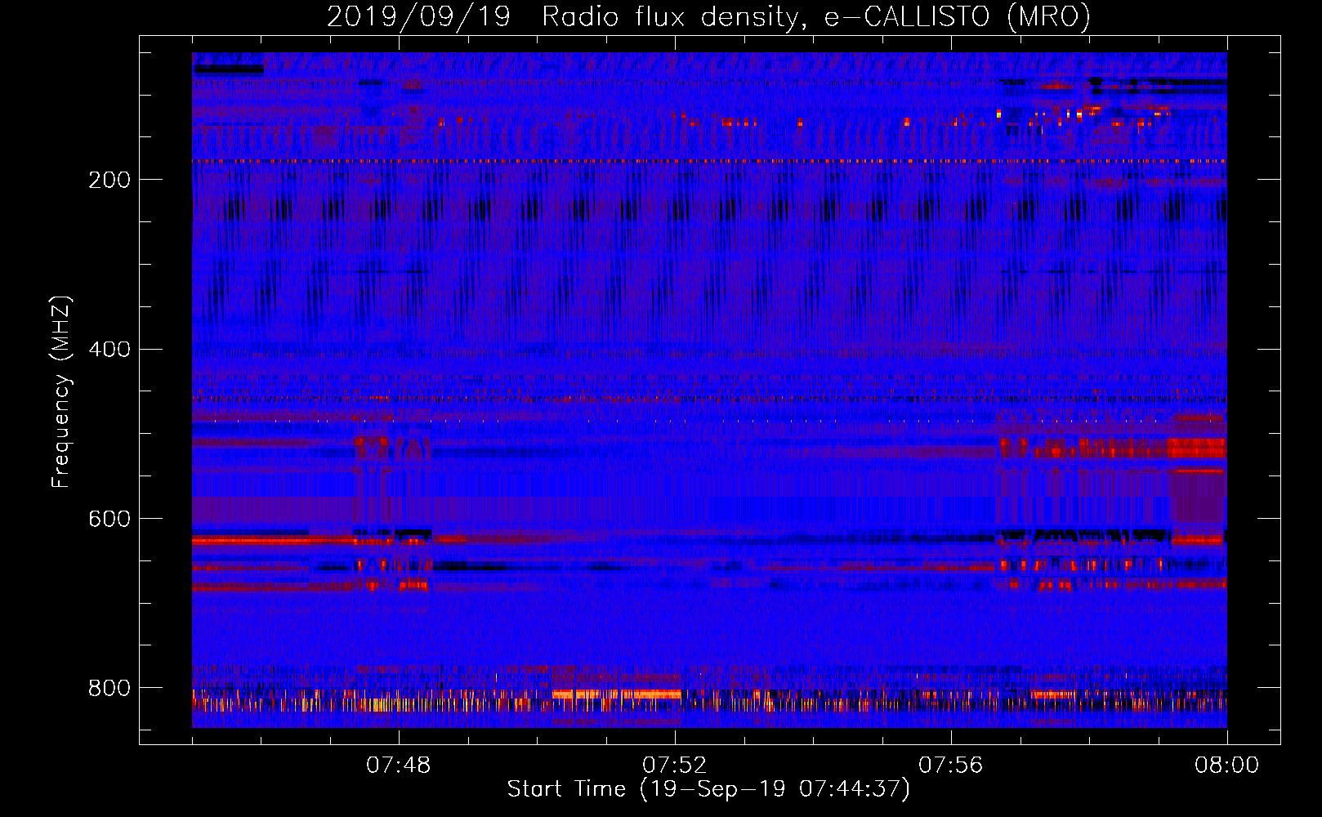Screen dimensions: 1322x817
Task: Click the 07:52 time tick label
Action: 675,766
